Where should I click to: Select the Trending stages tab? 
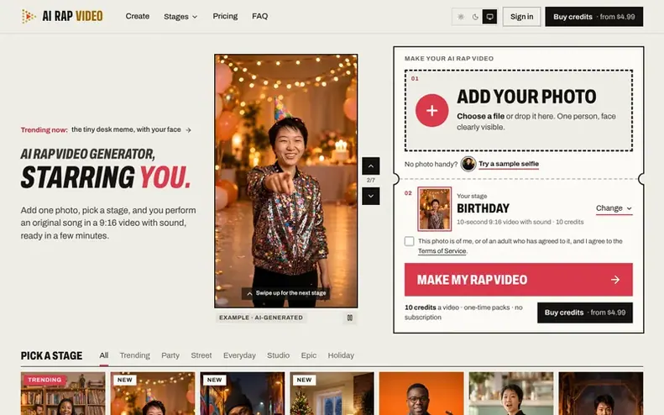(x=134, y=355)
